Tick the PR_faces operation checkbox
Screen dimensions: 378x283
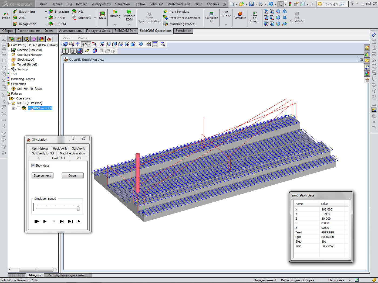(x=18, y=108)
